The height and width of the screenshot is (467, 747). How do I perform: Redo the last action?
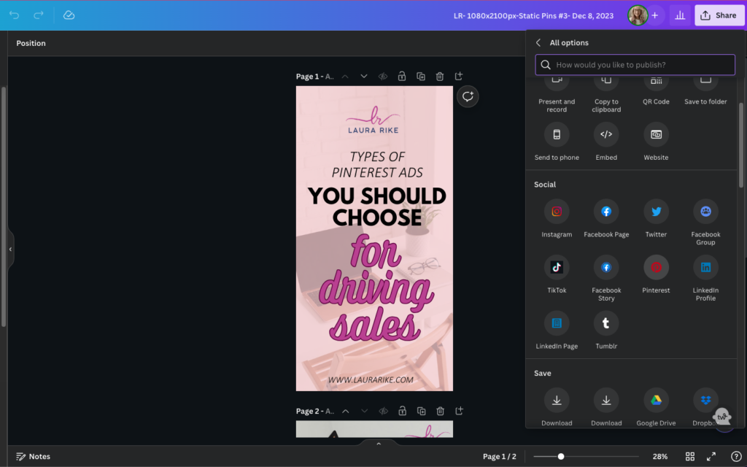click(x=39, y=15)
